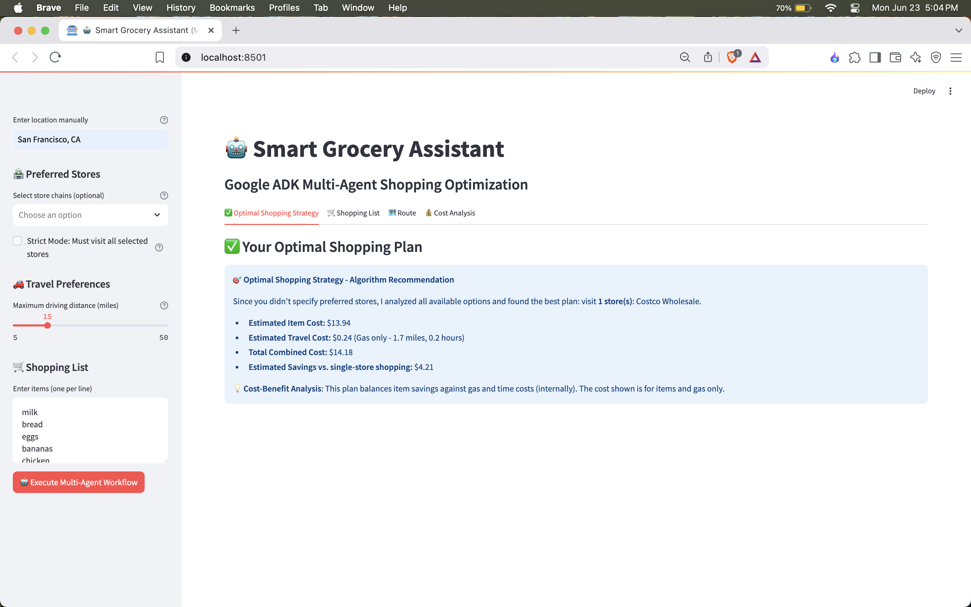Image resolution: width=971 pixels, height=607 pixels.
Task: Toggle the browser sidebar panel icon
Action: 875,57
